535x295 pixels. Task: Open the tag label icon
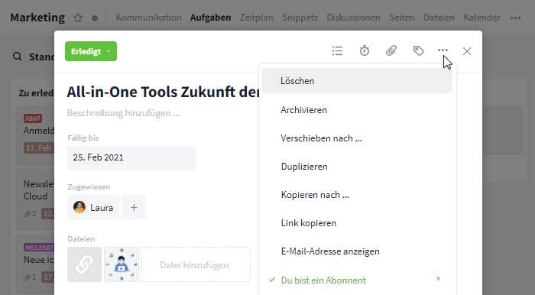pos(418,50)
